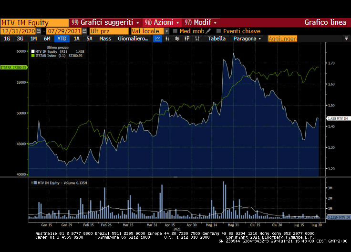Click the green ITSTAR Index legend marker
351x252 pixels.
point(33,56)
